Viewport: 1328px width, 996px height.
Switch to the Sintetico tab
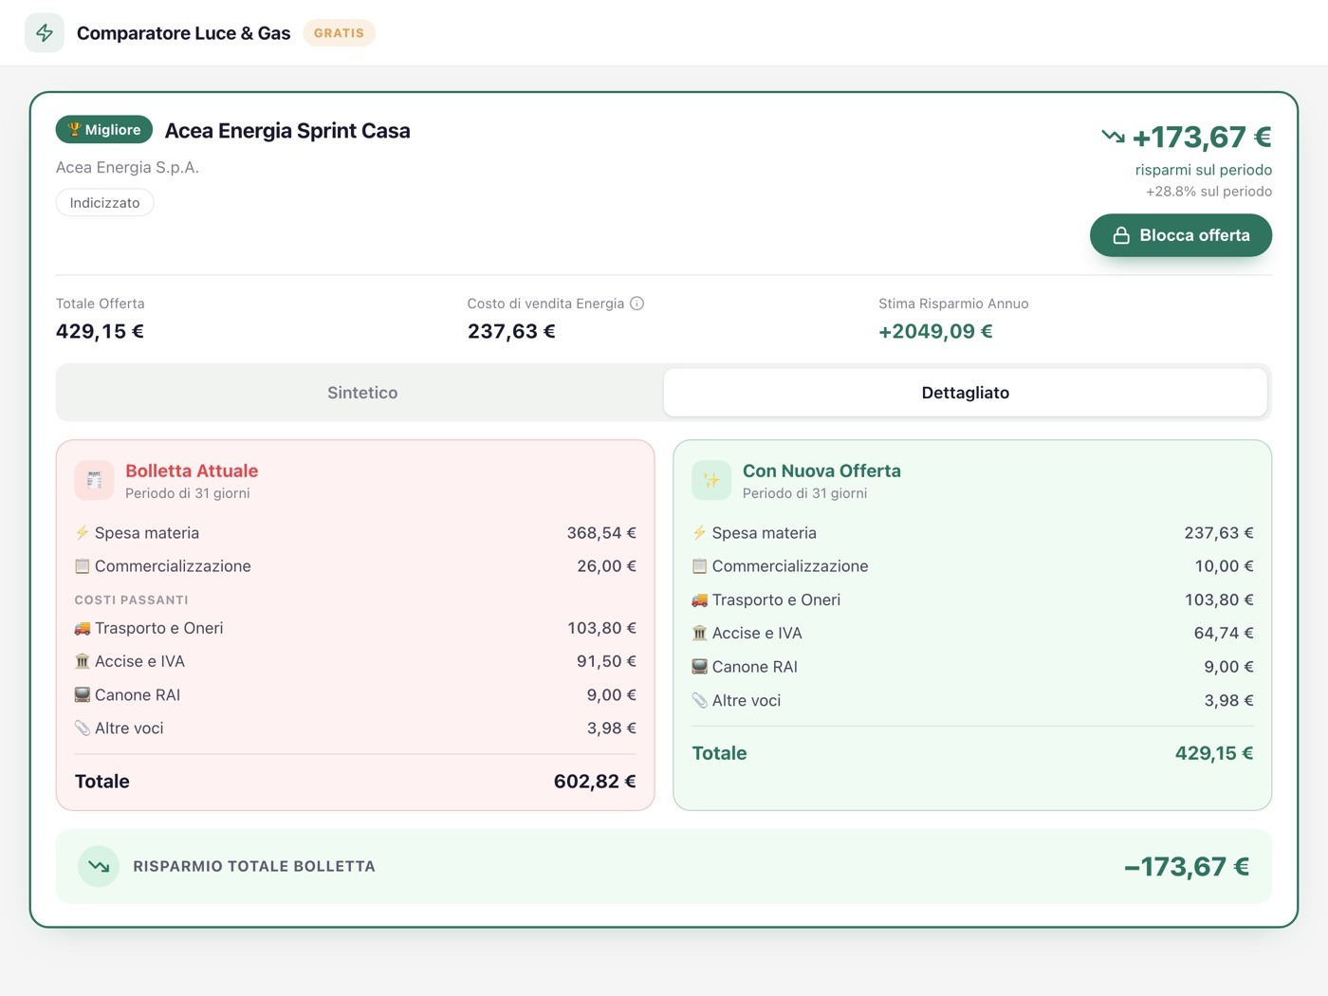click(362, 393)
